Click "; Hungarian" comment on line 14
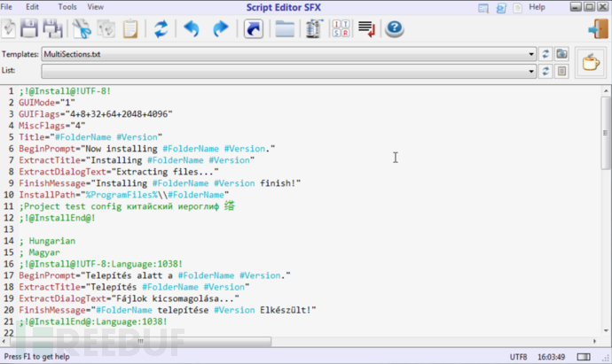Viewport: 612px width, 364px height. pos(47,241)
